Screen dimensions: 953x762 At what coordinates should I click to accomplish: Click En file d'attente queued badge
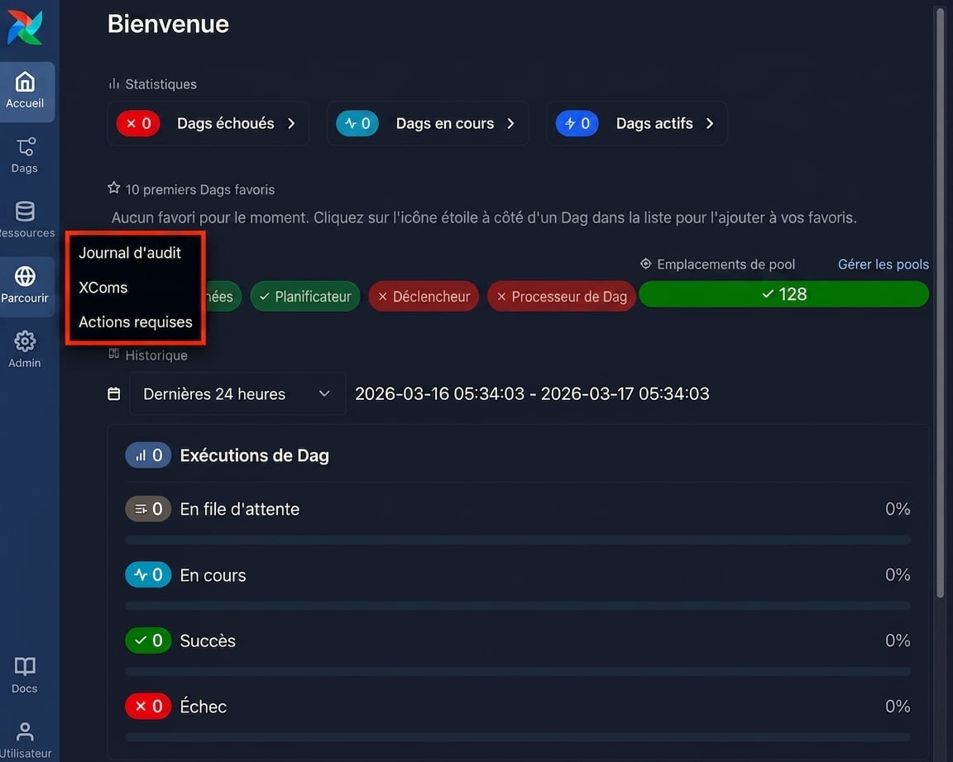coord(148,509)
